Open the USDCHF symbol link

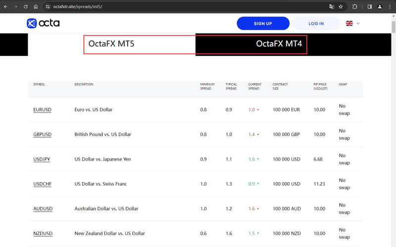point(43,184)
